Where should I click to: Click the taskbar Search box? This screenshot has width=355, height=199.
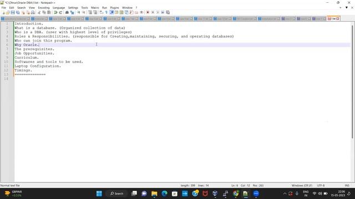tap(117, 193)
